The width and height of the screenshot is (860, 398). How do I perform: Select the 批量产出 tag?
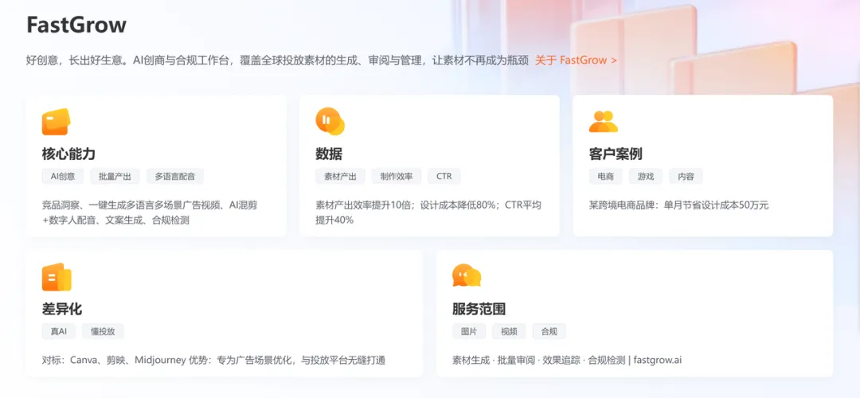pos(115,177)
